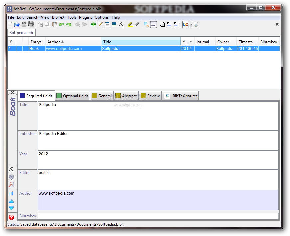The height and width of the screenshot is (236, 290).
Task: Click the Owner column header
Action: coord(226,42)
